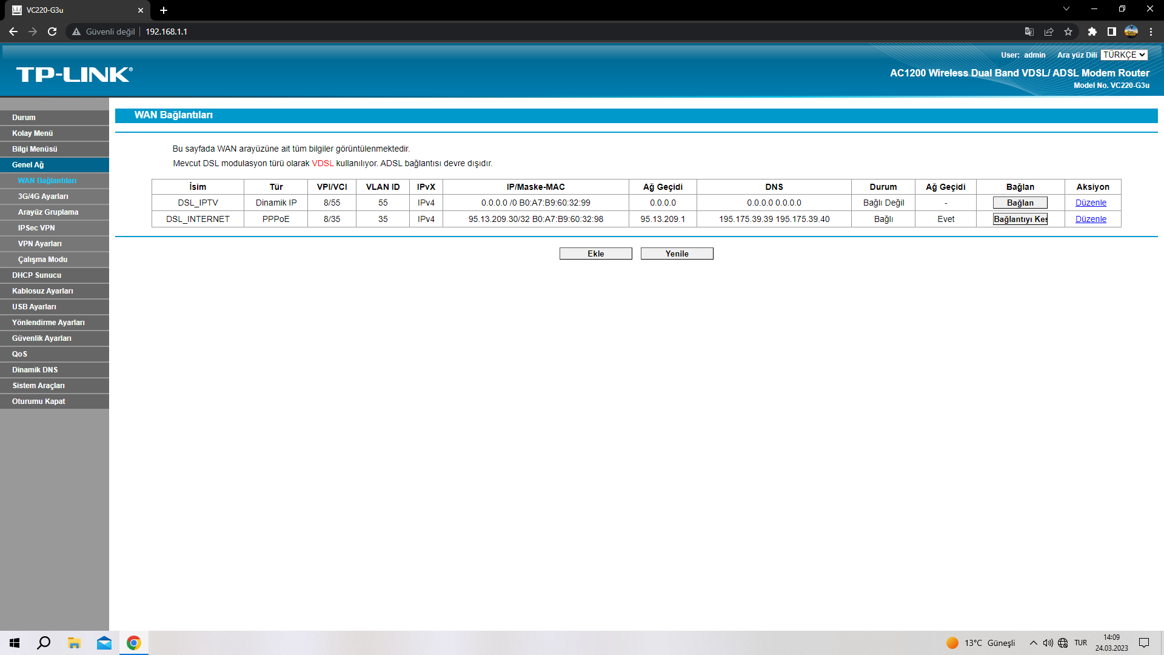Open the Kablosuz Ayarları menu
1164x655 pixels.
[x=42, y=291]
